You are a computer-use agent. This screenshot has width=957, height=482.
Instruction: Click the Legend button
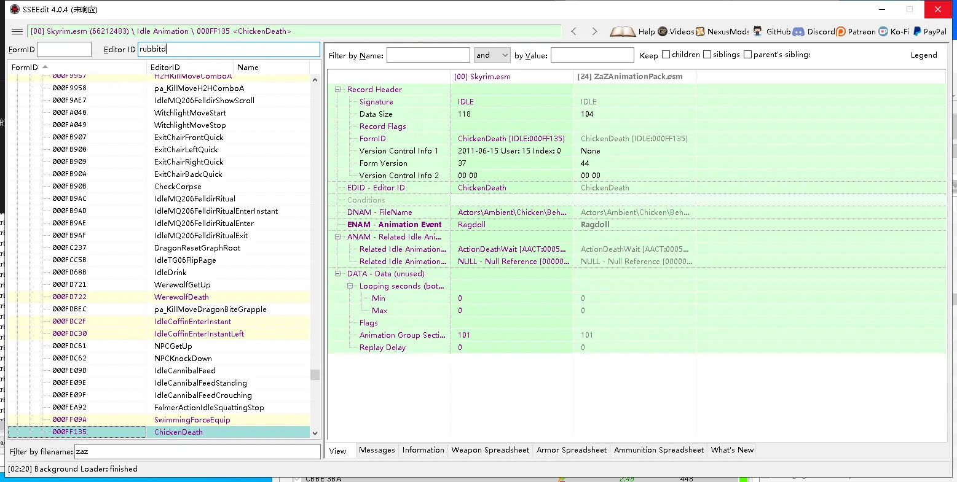tap(924, 55)
